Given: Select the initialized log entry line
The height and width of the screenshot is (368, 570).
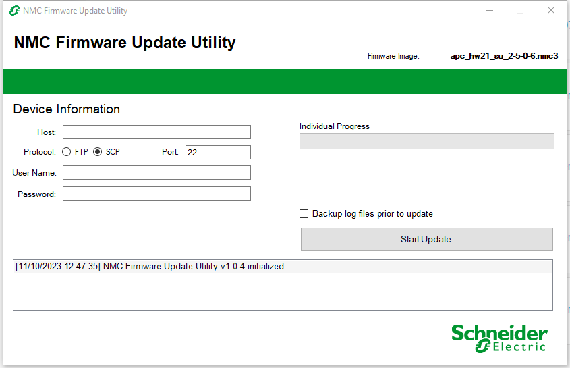Looking at the screenshot, I should point(283,267).
